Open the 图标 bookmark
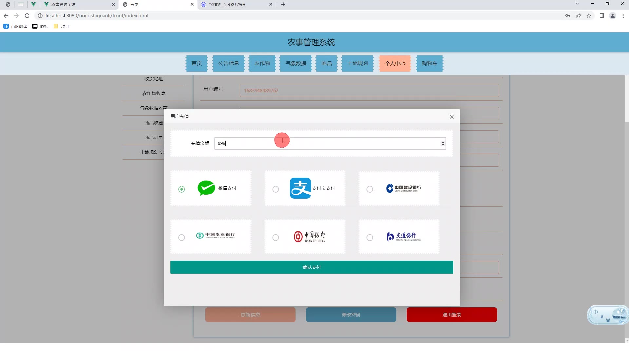 (40, 26)
